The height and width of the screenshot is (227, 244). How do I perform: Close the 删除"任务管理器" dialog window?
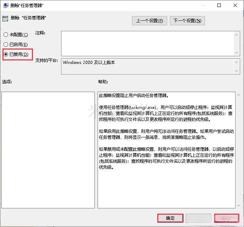point(235,5)
